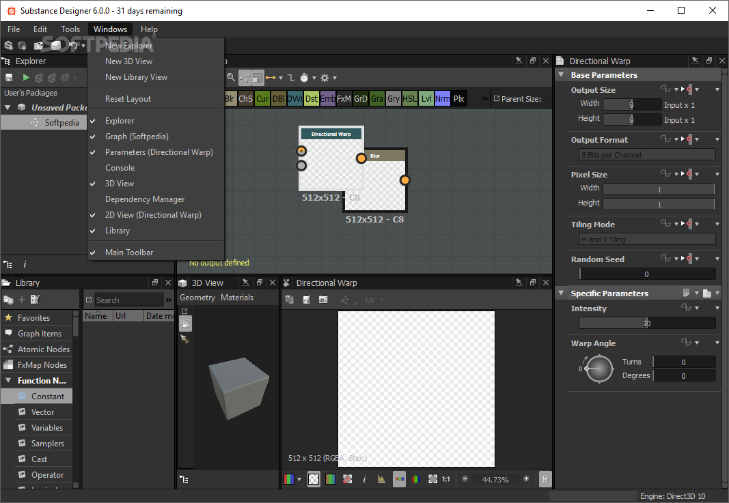Open the H and V Tiling dropdown
Image resolution: width=729 pixels, height=503 pixels.
pyautogui.click(x=647, y=240)
